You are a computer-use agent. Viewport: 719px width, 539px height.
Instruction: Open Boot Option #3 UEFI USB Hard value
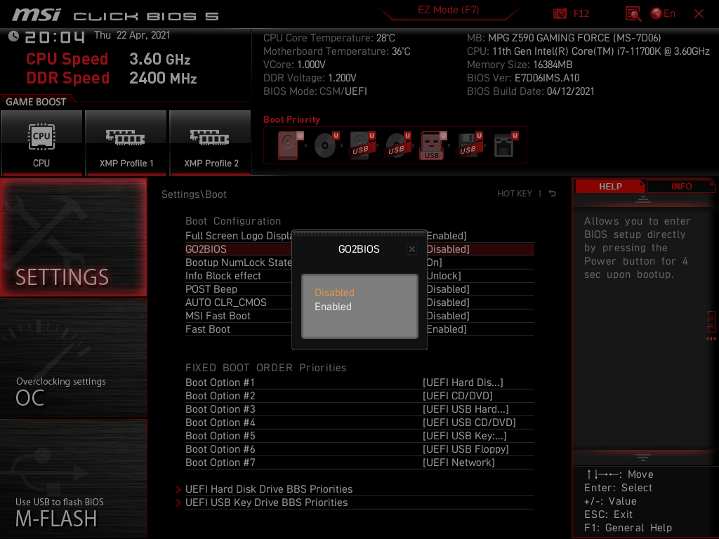[466, 409]
